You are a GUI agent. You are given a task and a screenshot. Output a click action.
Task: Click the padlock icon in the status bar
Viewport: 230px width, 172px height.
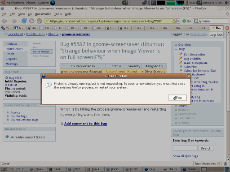tap(219, 164)
